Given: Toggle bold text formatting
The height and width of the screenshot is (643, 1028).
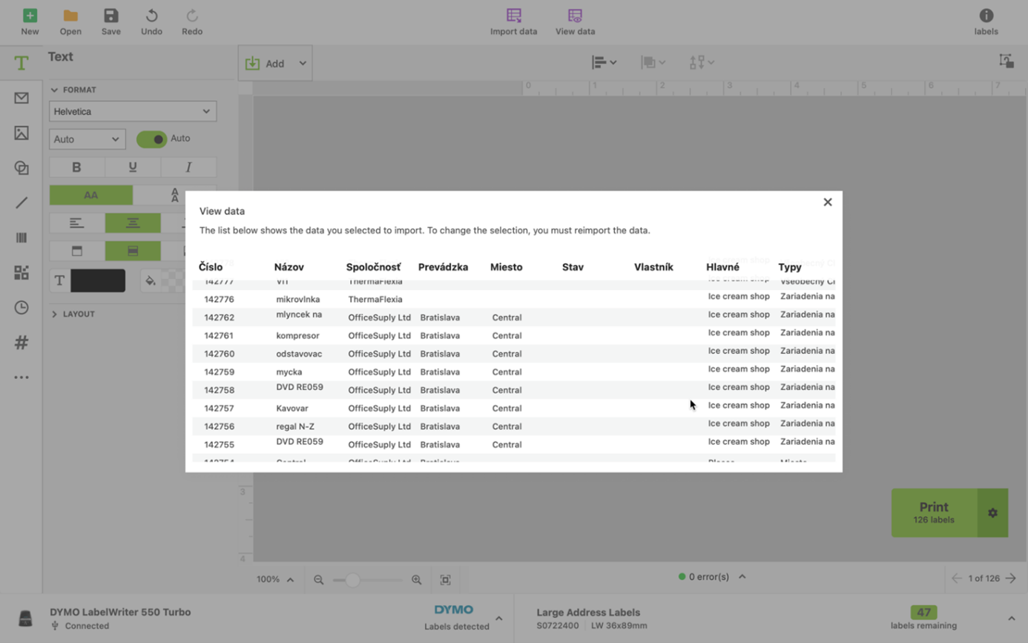Looking at the screenshot, I should point(76,168).
